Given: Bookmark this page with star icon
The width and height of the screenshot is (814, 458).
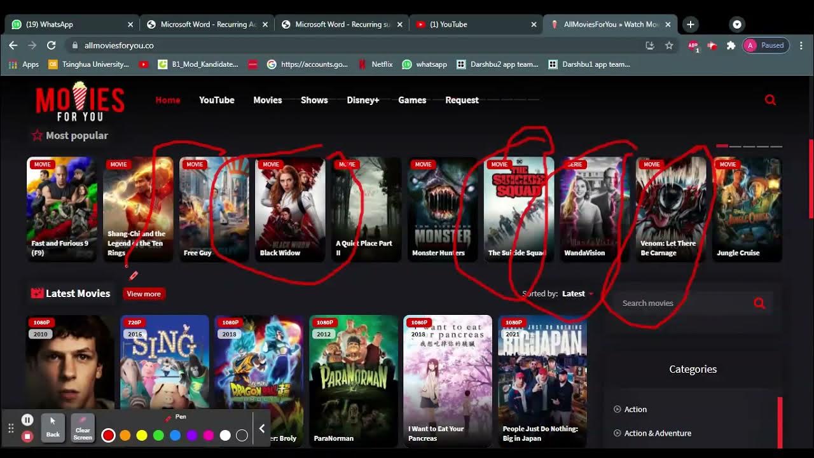Looking at the screenshot, I should pyautogui.click(x=669, y=46).
